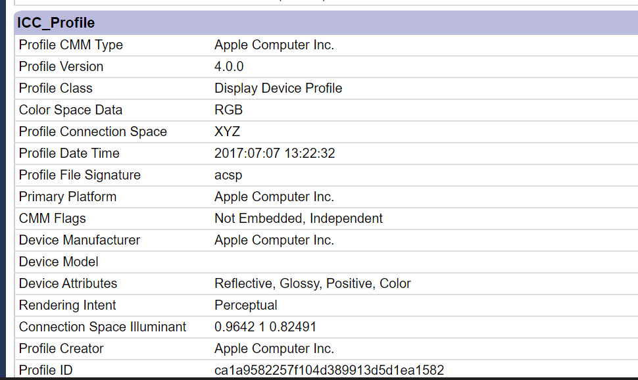Click the Profile CMM Type label
The image size is (638, 380).
click(71, 45)
